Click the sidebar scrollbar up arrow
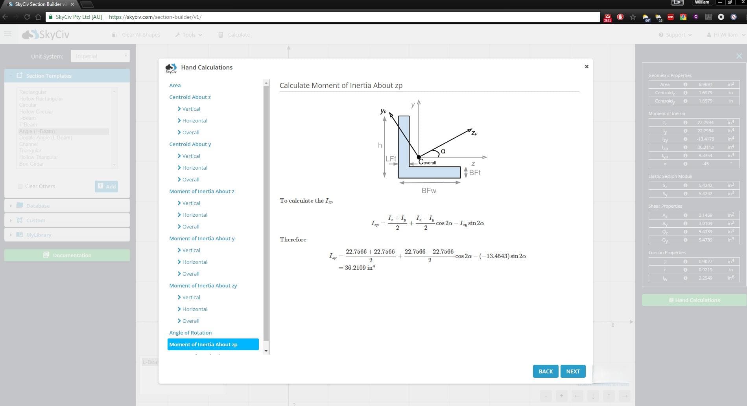 [x=266, y=83]
